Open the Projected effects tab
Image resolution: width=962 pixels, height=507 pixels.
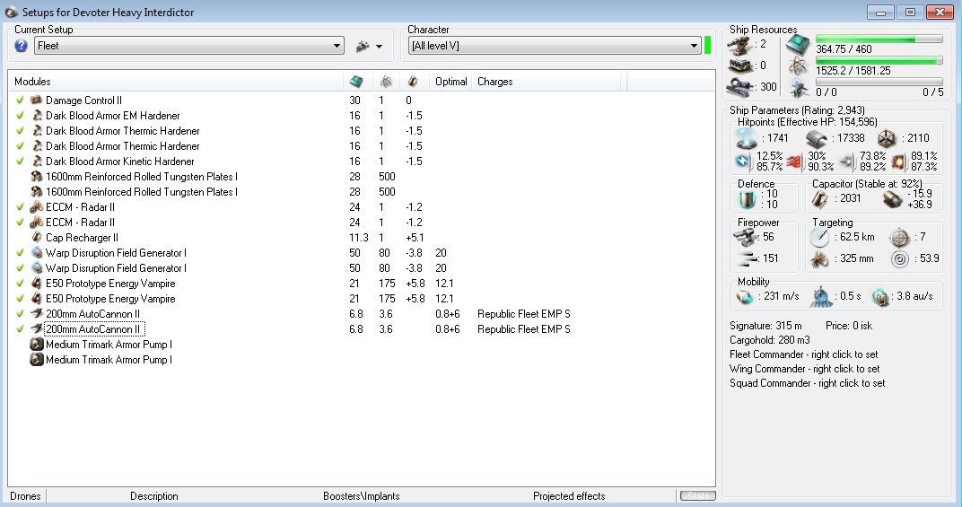(x=569, y=496)
